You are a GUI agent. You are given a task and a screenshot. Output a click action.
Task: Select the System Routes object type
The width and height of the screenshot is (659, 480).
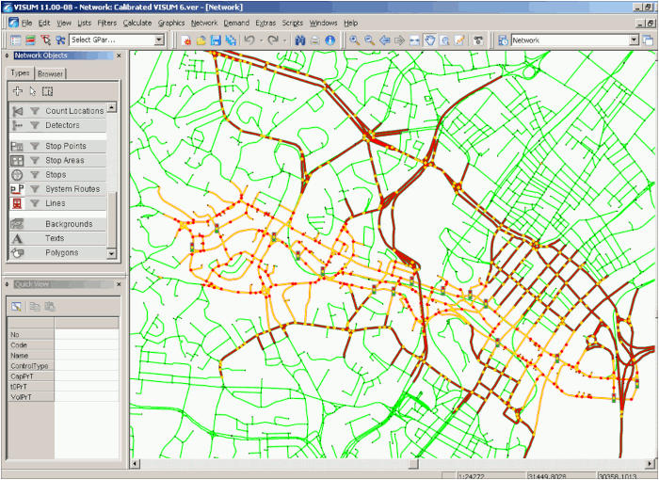(x=72, y=189)
